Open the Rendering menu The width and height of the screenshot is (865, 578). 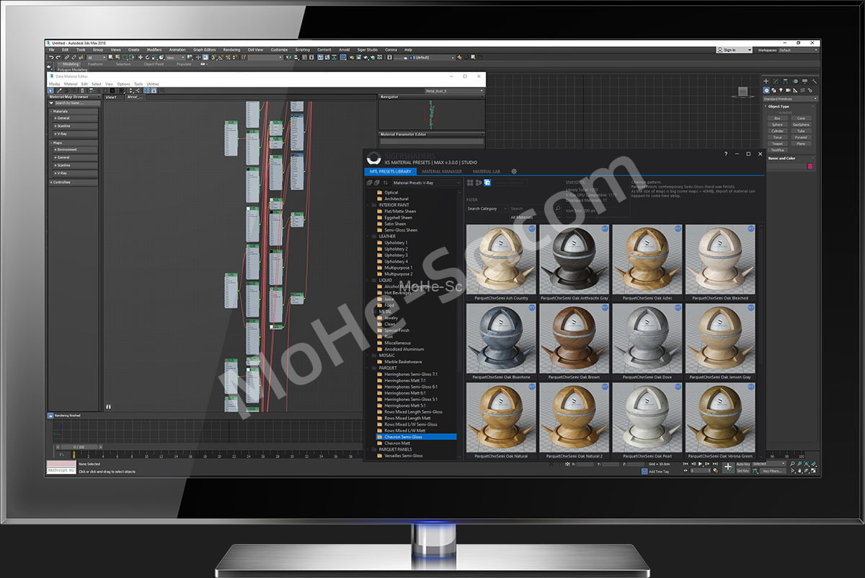(x=231, y=50)
